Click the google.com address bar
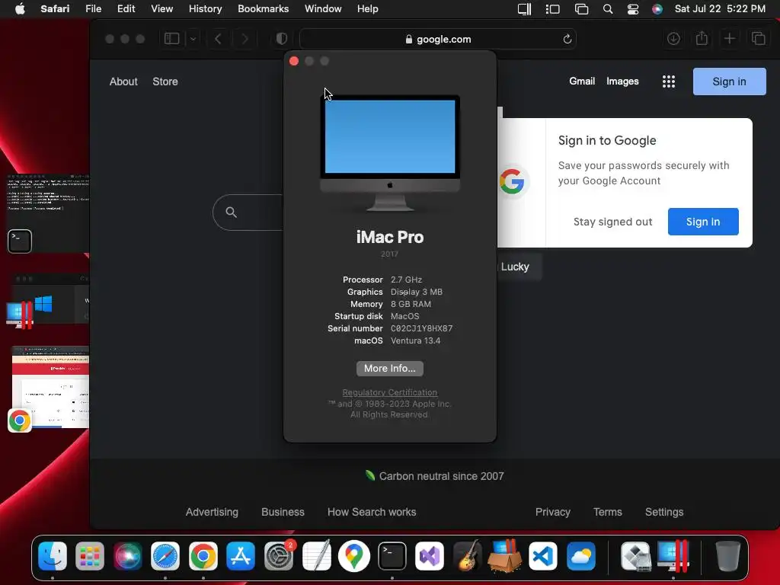 click(x=438, y=39)
